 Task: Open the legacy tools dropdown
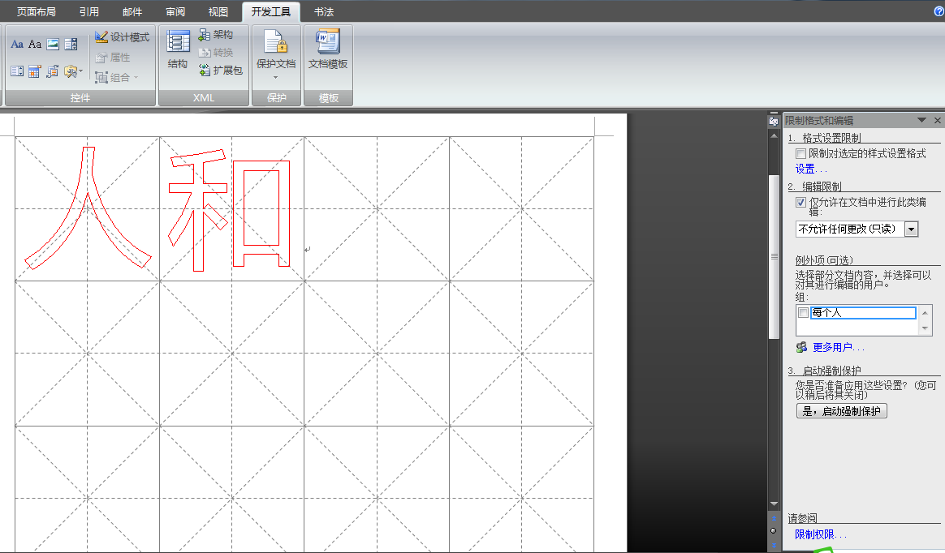click(x=73, y=71)
